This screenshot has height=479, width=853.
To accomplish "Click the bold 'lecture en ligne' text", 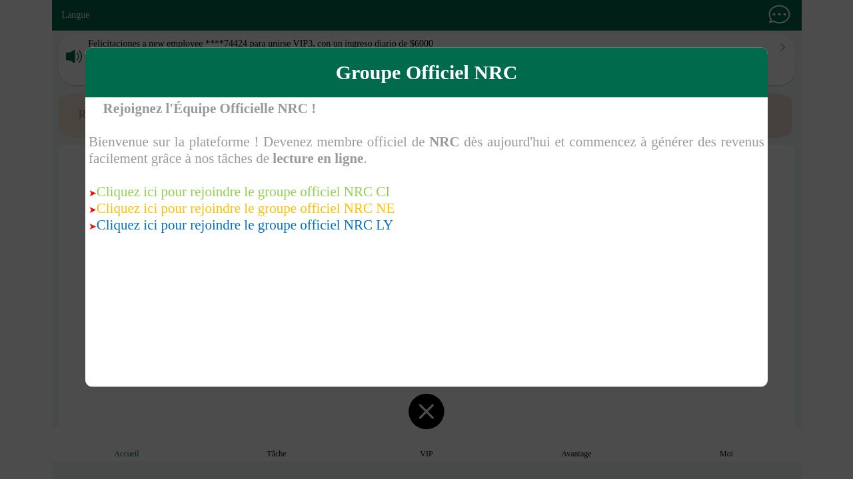I will pyautogui.click(x=318, y=158).
